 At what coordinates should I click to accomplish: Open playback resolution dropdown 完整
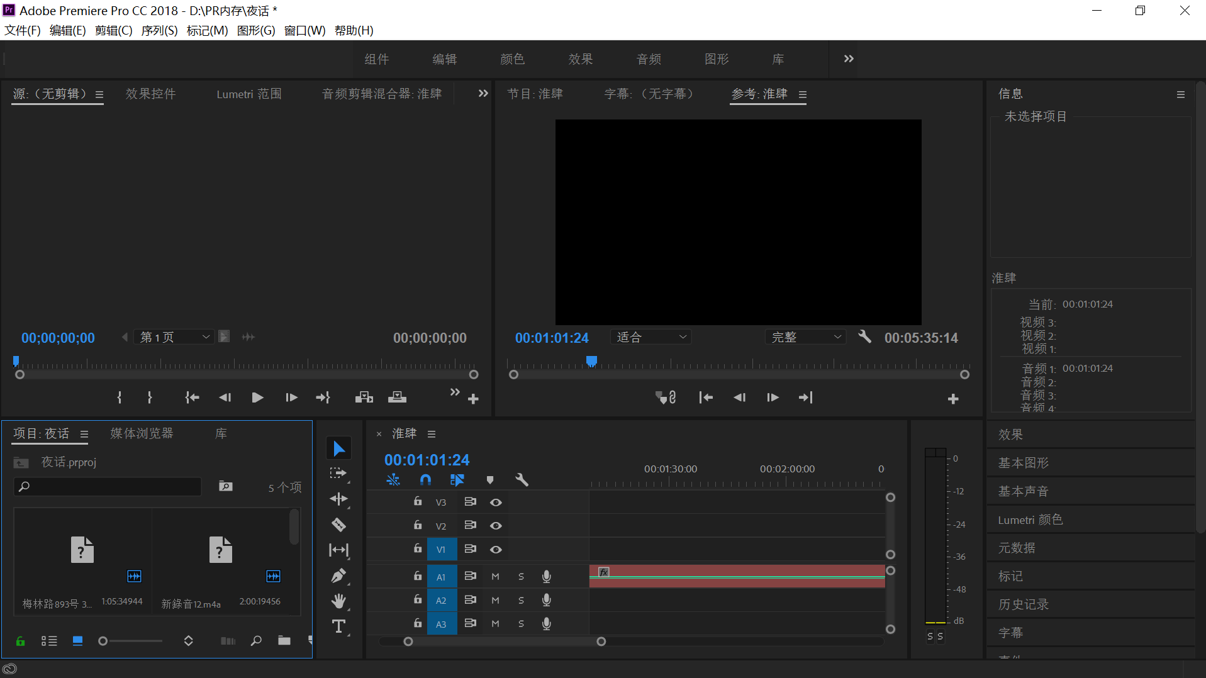pyautogui.click(x=806, y=337)
